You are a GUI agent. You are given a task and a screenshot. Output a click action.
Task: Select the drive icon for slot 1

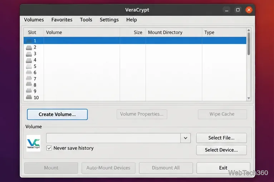click(x=29, y=41)
